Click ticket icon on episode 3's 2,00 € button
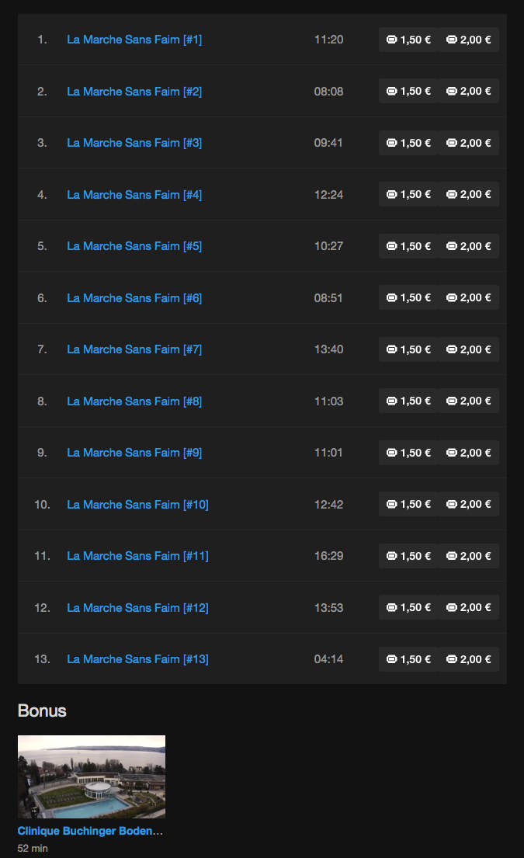Image resolution: width=524 pixels, height=858 pixels. coord(451,143)
